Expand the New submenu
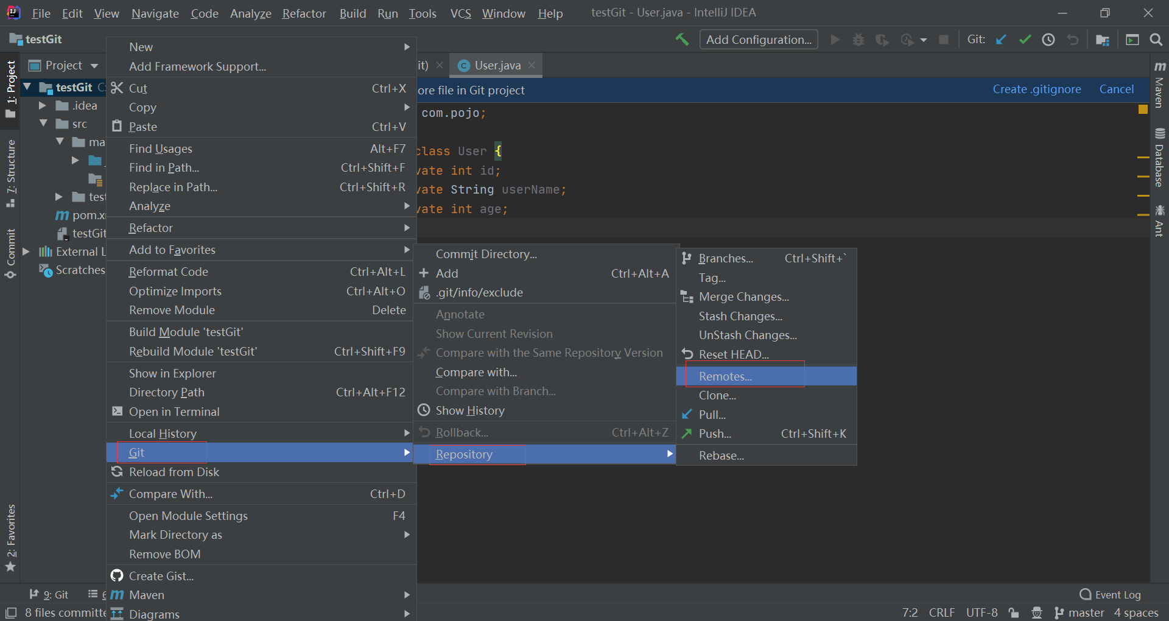The image size is (1169, 621). pyautogui.click(x=261, y=47)
